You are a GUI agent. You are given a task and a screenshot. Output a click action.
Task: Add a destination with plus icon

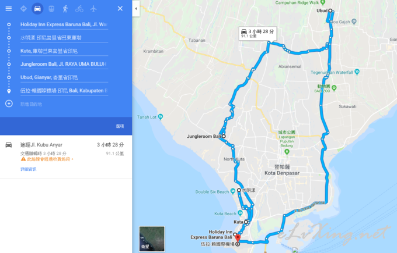[x=9, y=104]
